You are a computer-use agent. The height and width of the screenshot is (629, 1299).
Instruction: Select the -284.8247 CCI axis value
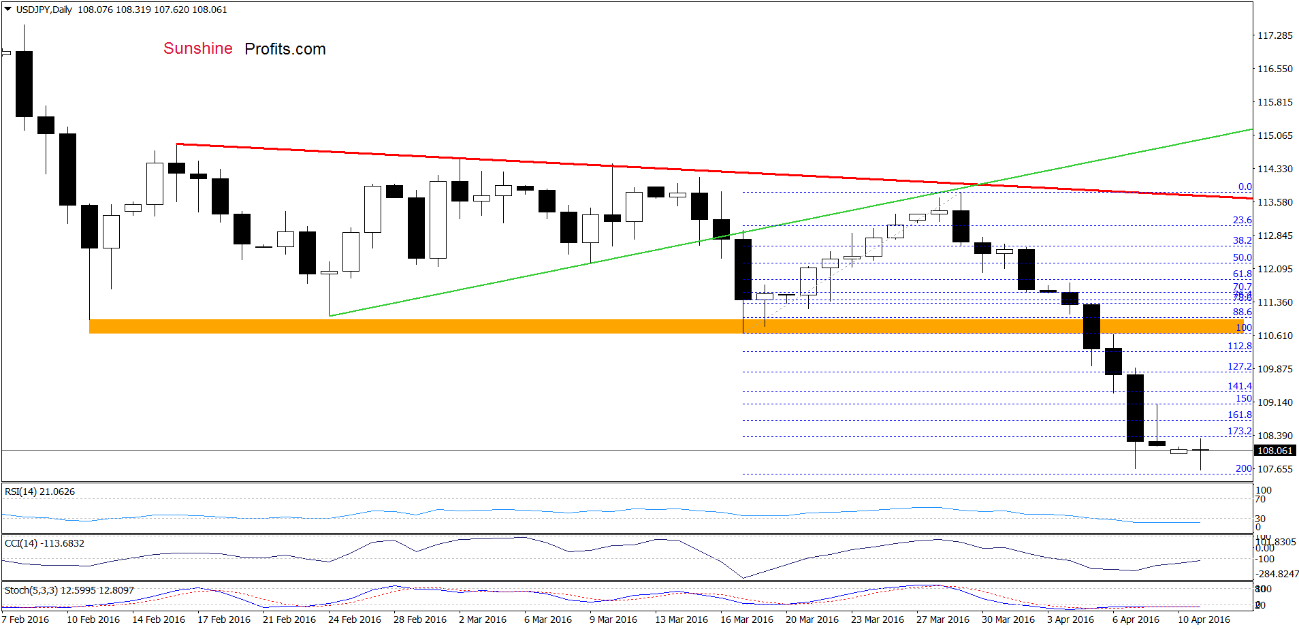coord(1277,574)
